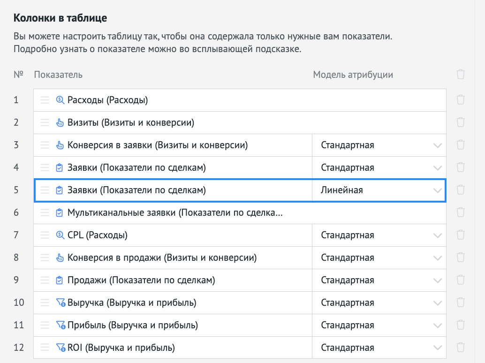Image resolution: width=485 pixels, height=363 pixels.
Task: Delete the Мультиканальные заявки row
Action: 461,212
